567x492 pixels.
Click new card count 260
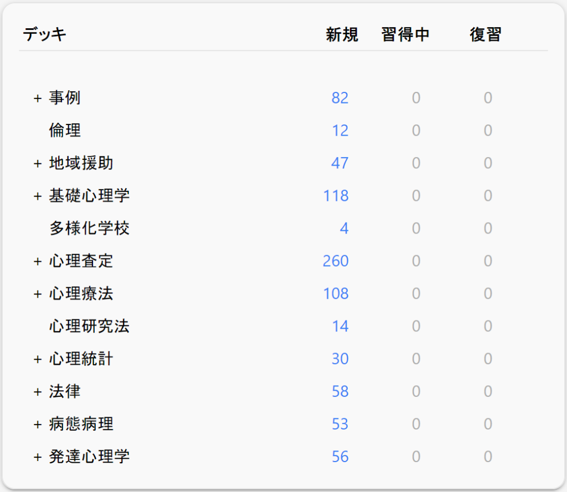coord(336,261)
